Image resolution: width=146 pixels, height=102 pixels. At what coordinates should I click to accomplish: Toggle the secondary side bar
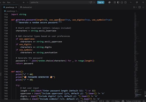click(x=126, y=3)
